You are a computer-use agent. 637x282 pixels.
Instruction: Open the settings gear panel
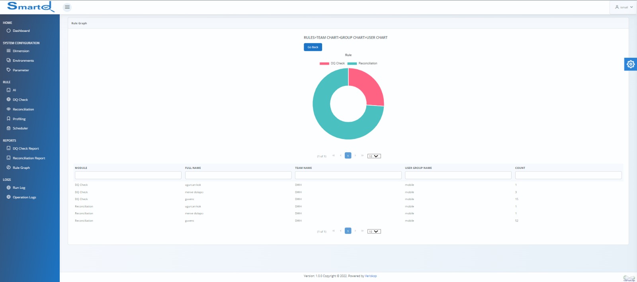(x=630, y=64)
